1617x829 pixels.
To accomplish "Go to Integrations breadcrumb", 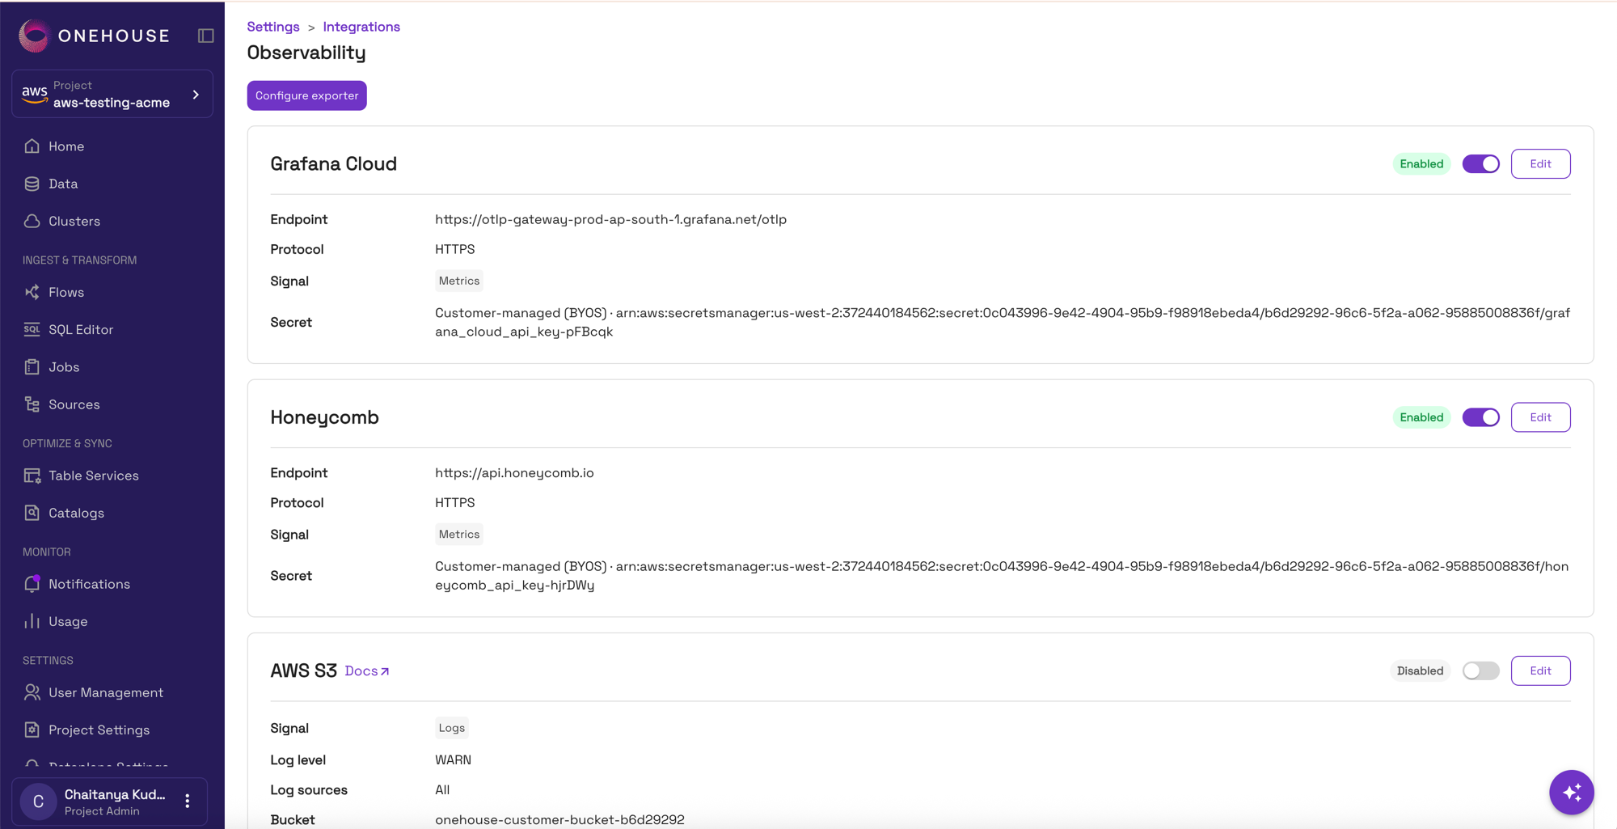I will tap(361, 27).
